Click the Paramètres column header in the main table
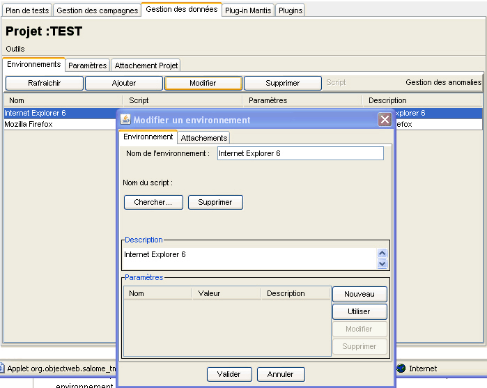 303,100
